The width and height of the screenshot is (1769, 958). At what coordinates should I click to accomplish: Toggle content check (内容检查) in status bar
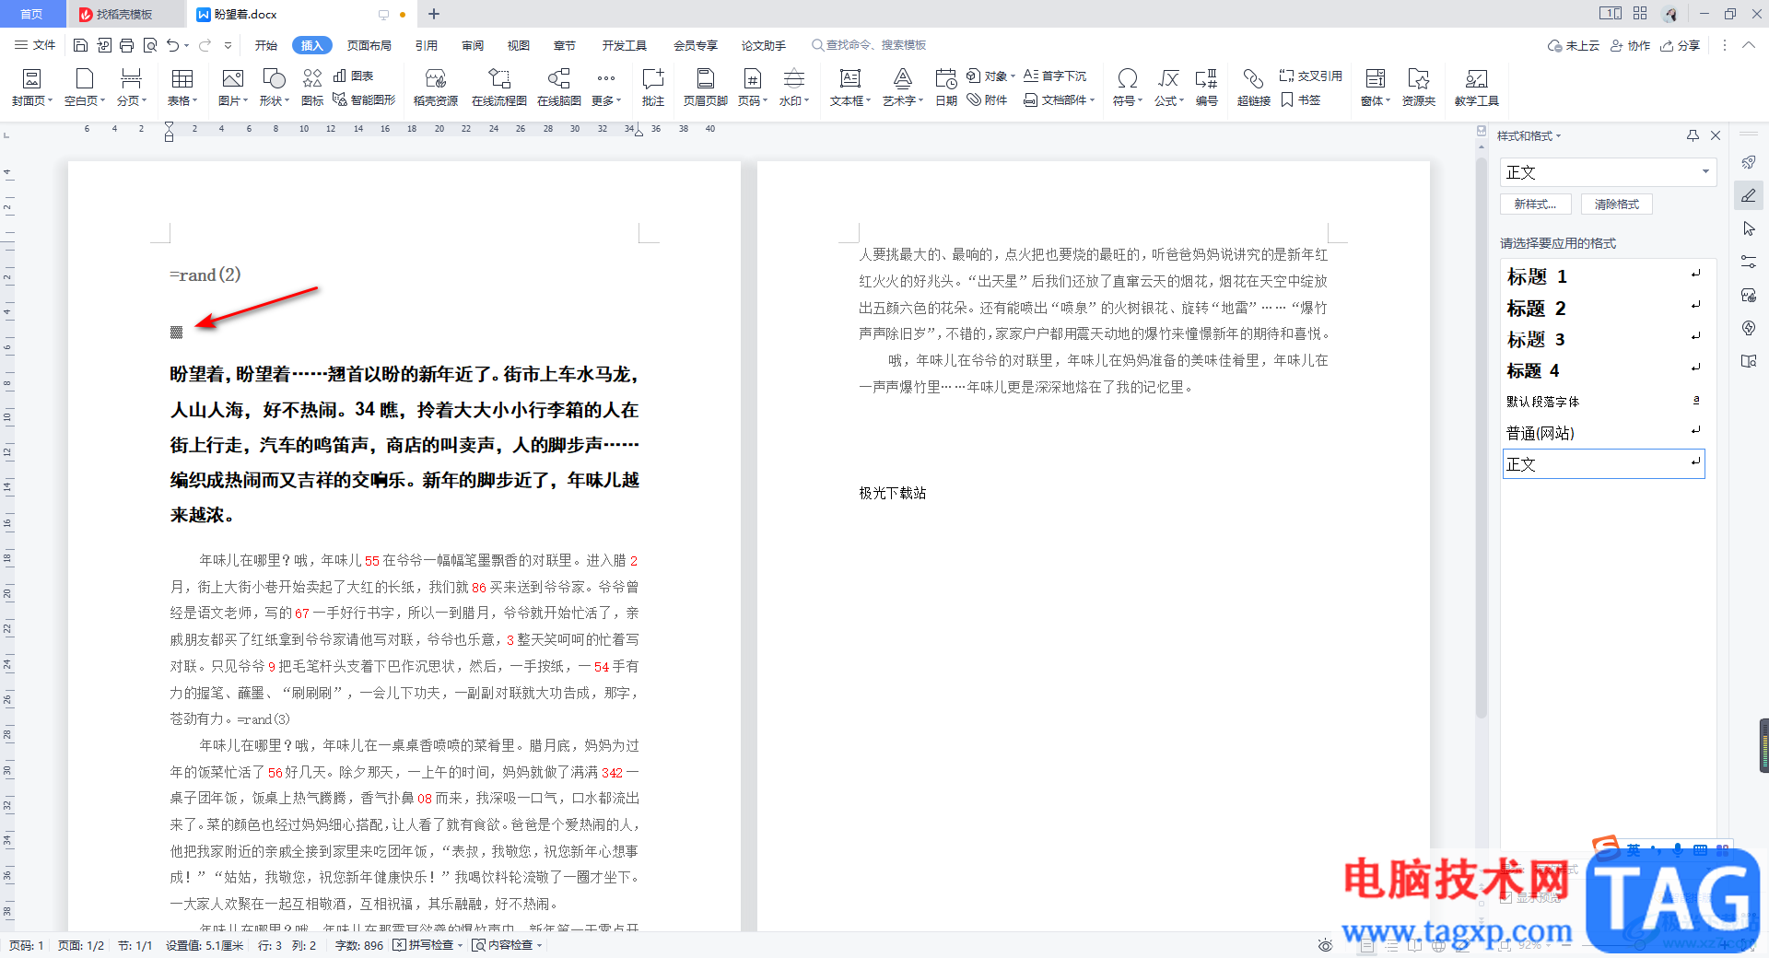pos(507,945)
